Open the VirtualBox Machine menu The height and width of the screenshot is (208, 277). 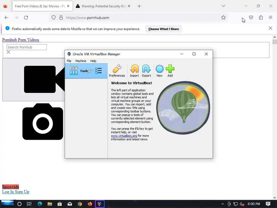81,61
